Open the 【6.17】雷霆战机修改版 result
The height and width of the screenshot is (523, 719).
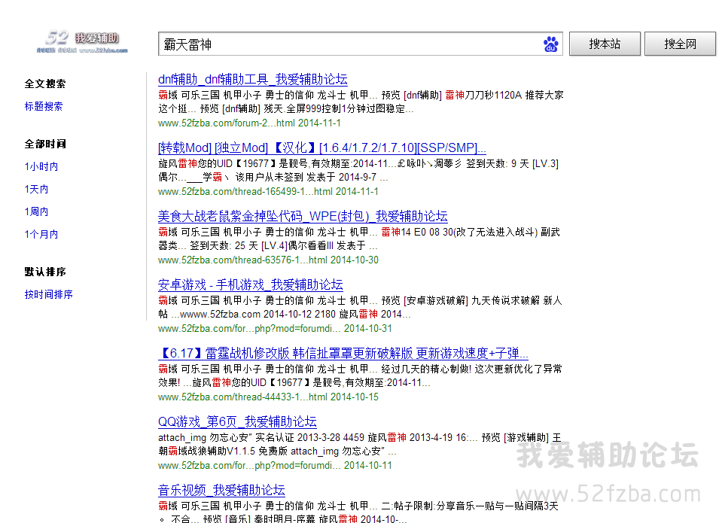coord(343,353)
